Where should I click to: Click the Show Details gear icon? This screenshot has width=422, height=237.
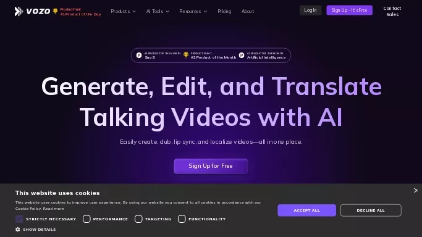click(18, 230)
